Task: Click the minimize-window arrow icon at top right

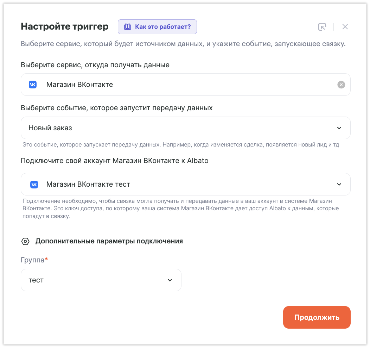Action: point(322,27)
